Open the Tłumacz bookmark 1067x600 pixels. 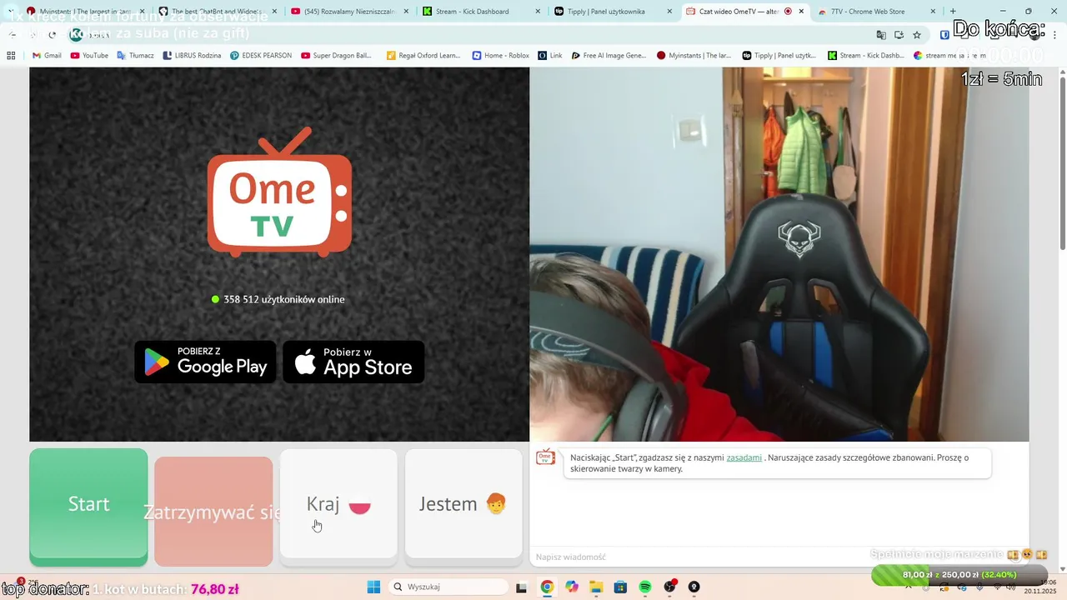pyautogui.click(x=135, y=56)
